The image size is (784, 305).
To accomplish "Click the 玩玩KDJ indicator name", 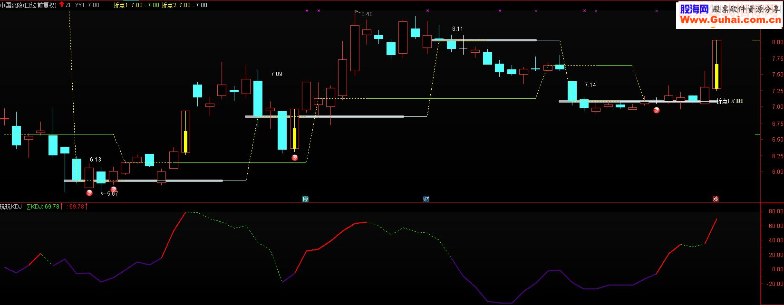I will pos(11,207).
